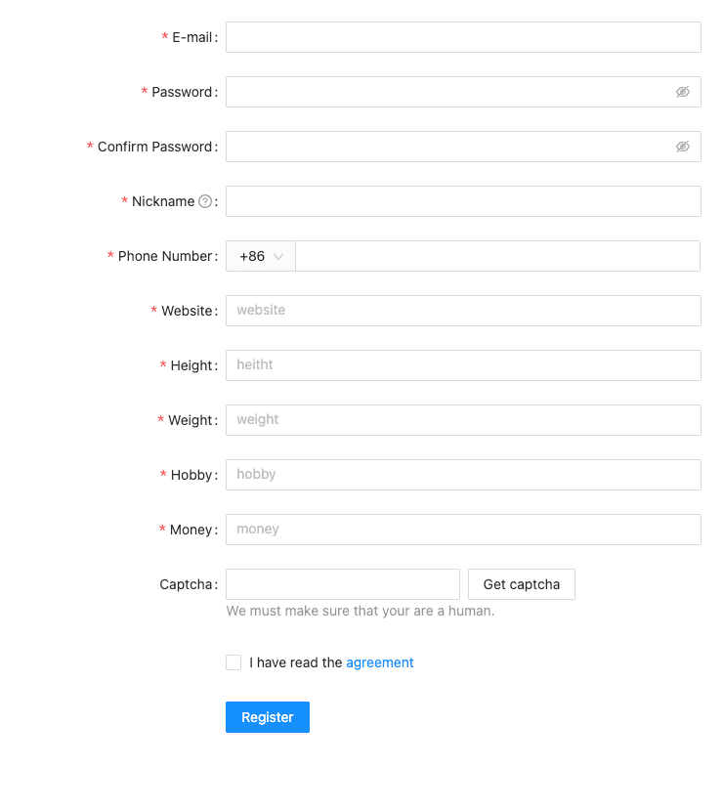This screenshot has width=723, height=809.
Task: Focus the E-mail input field
Action: pyautogui.click(x=463, y=37)
